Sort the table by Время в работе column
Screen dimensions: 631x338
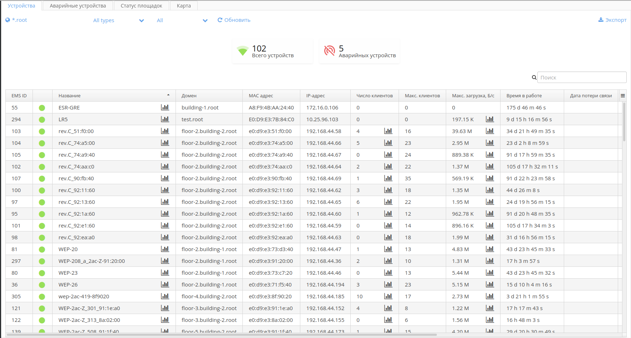click(532, 95)
